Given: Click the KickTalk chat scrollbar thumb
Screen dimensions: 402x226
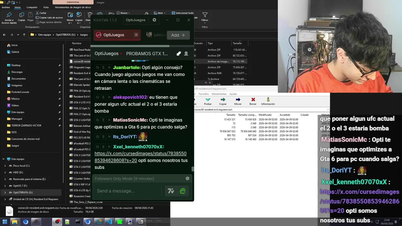Looking at the screenshot, I should 193,169.
